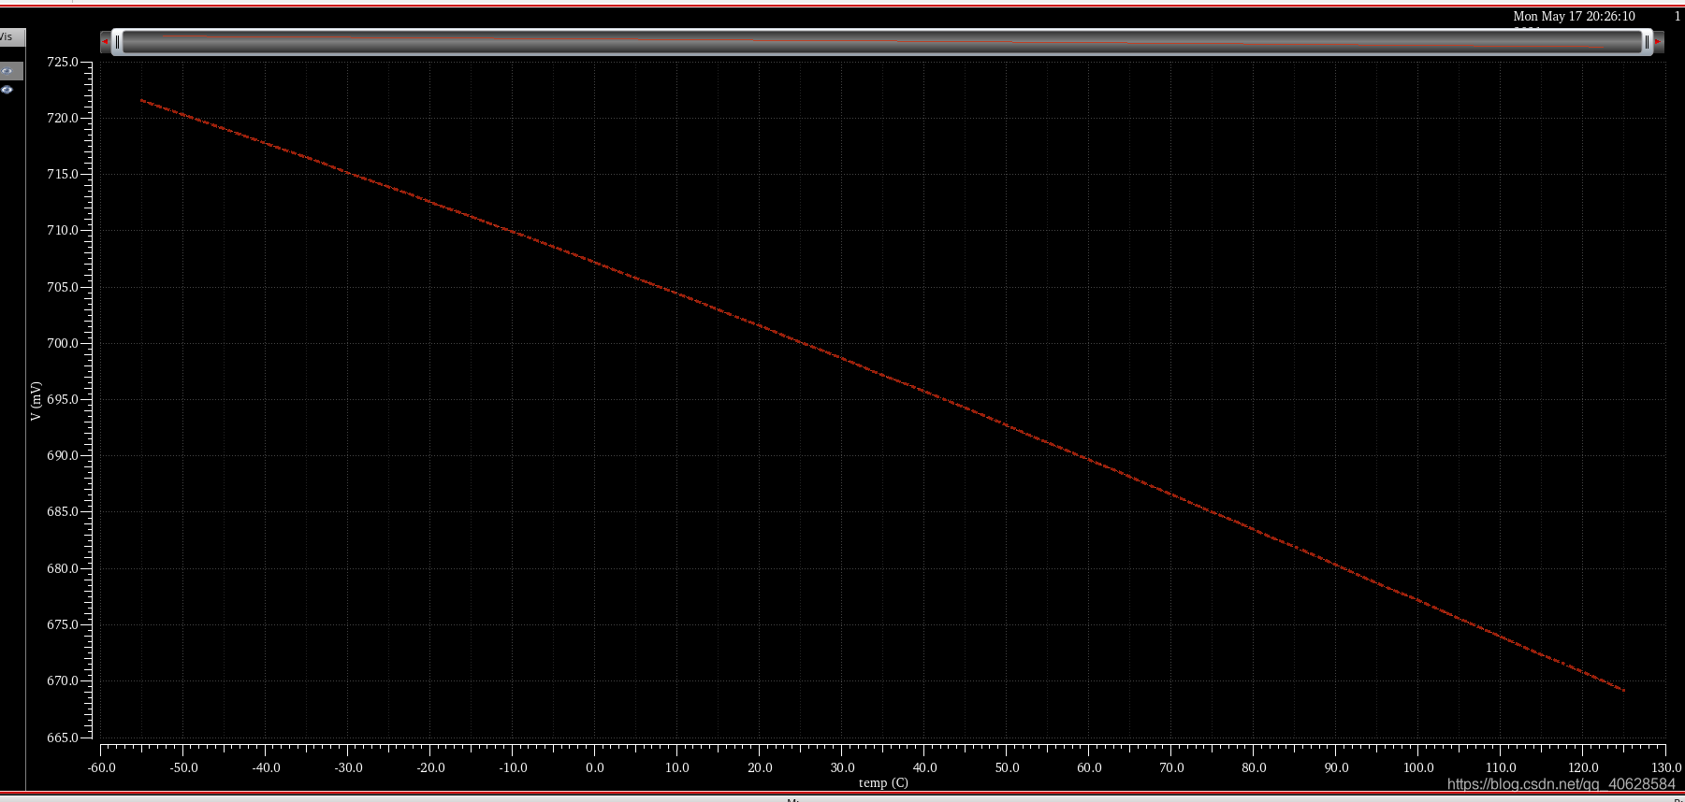Viewport: 1685px width, 802px height.
Task: Click the y-axis label "715.0"
Action: [63, 174]
